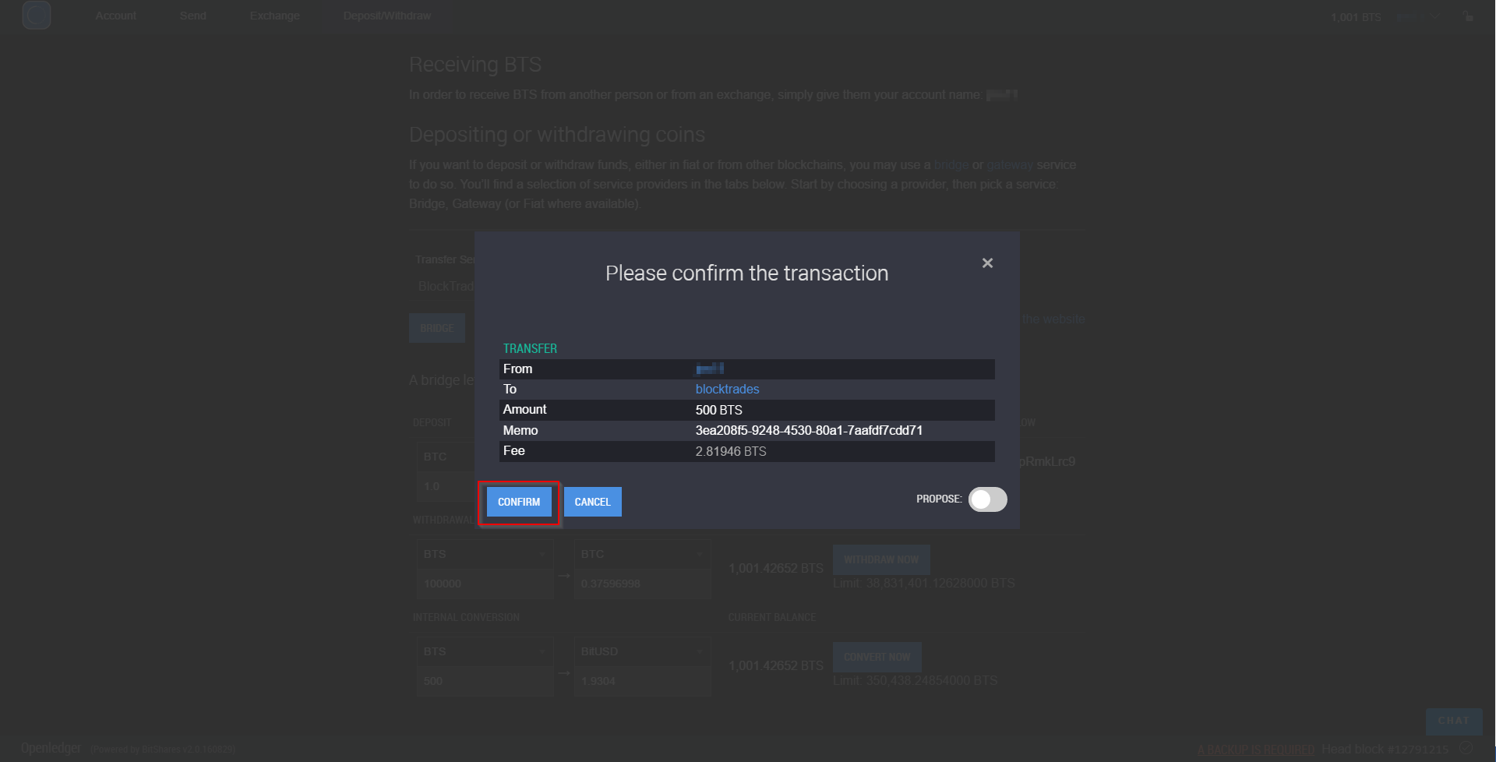Click the 'Head block #12791215' status text
This screenshot has width=1496, height=762.
(x=1385, y=750)
